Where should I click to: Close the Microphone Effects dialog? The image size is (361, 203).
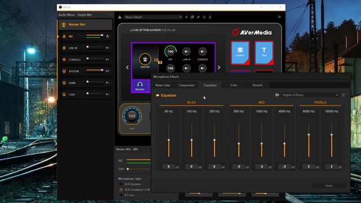(329, 186)
